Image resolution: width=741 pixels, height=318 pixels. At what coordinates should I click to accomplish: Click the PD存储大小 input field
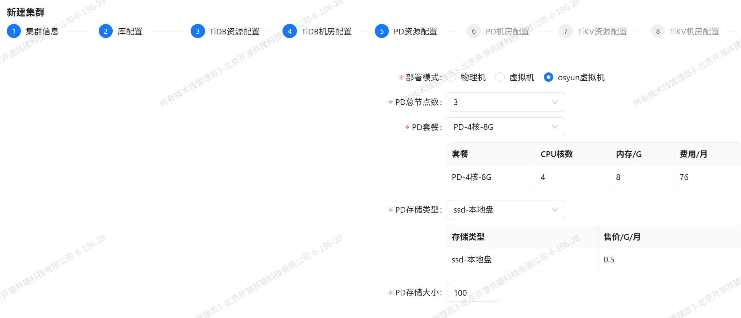(x=473, y=293)
